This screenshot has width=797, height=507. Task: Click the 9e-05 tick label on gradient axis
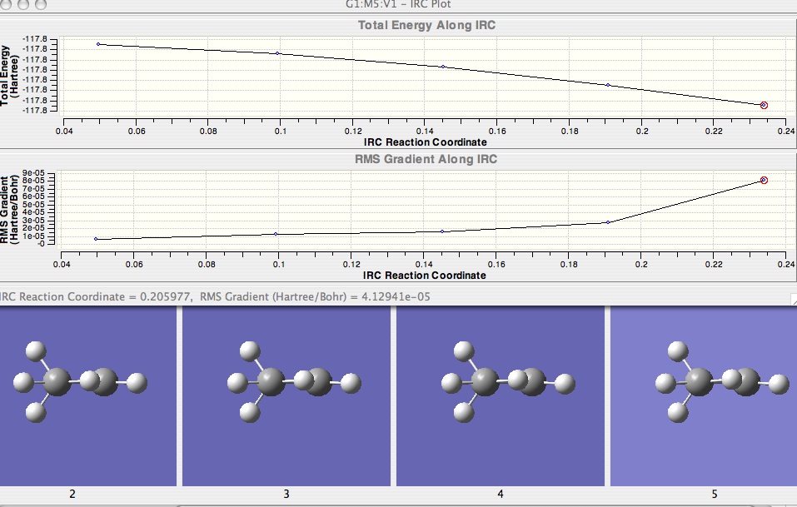click(x=33, y=173)
